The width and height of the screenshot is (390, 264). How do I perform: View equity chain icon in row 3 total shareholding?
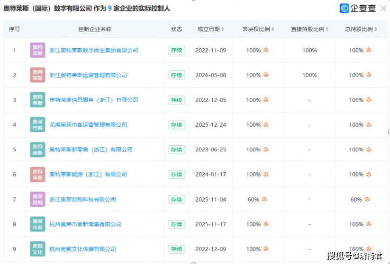click(x=369, y=99)
